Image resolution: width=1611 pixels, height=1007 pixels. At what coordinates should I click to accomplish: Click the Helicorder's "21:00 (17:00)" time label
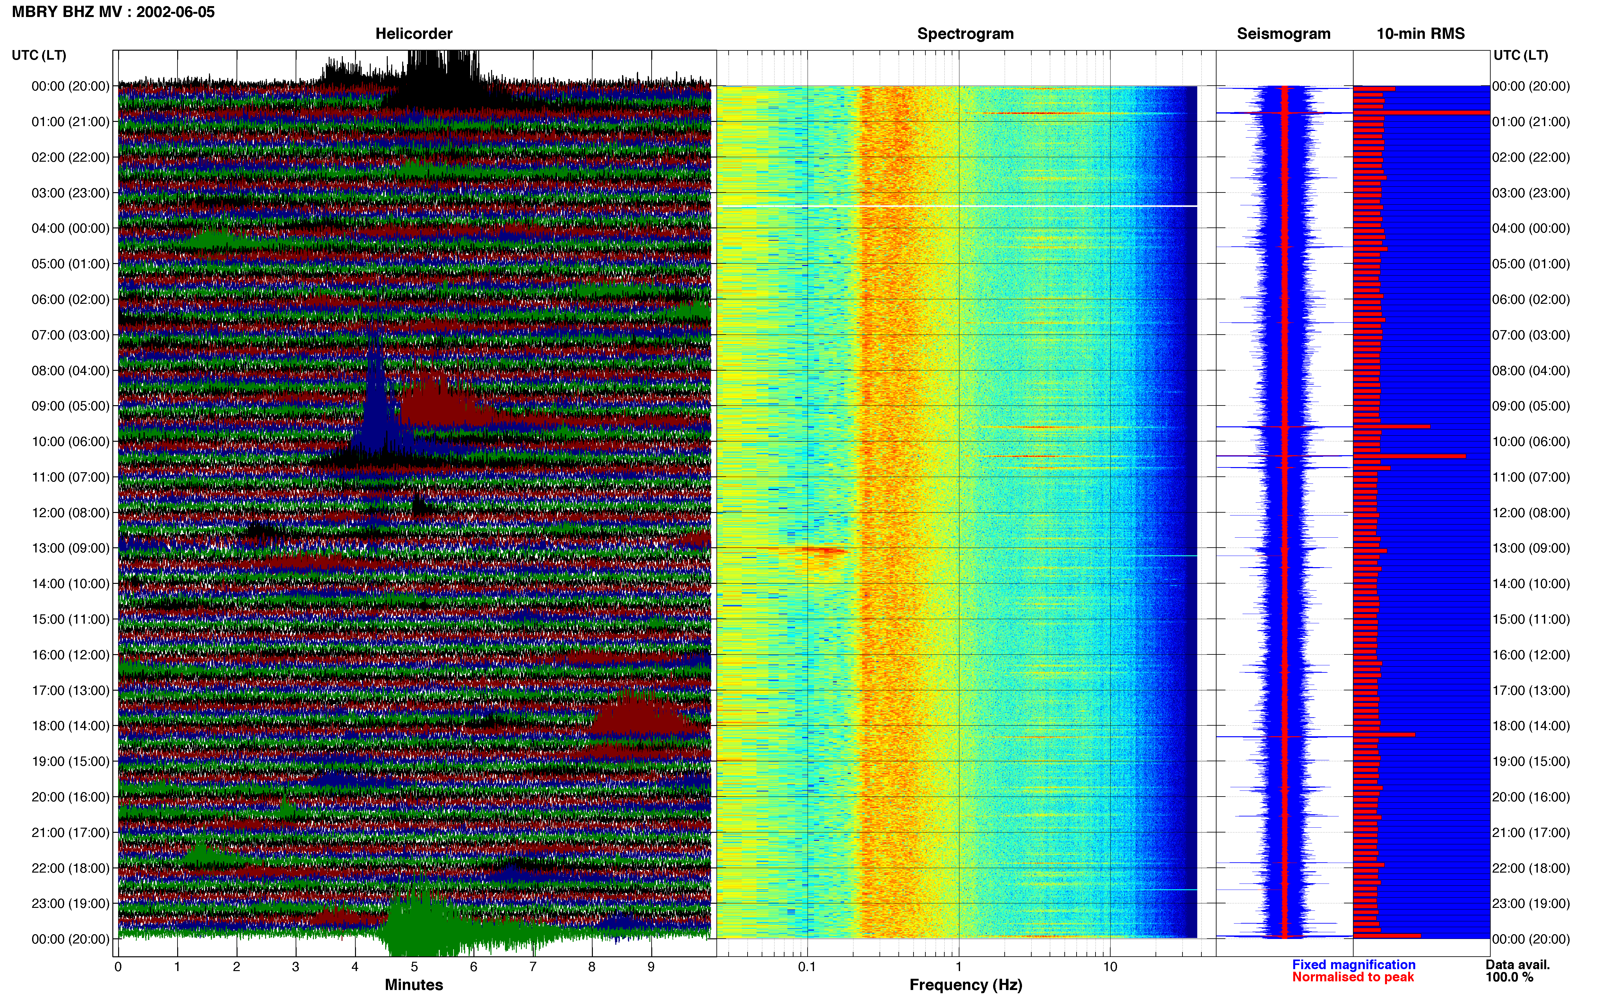(x=71, y=832)
